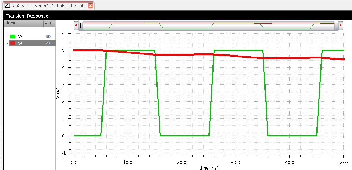The image size is (352, 170).
Task: Click the Vis column header
Action: click(x=49, y=23)
